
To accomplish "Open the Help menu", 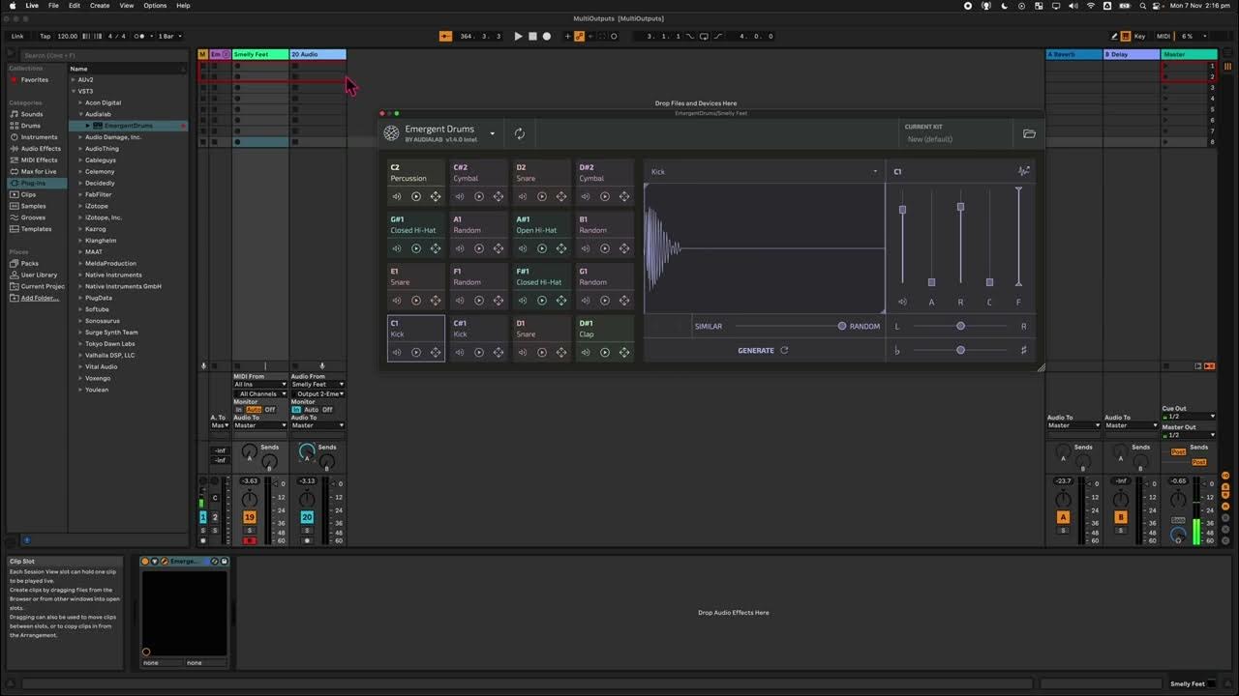I will 183,6.
